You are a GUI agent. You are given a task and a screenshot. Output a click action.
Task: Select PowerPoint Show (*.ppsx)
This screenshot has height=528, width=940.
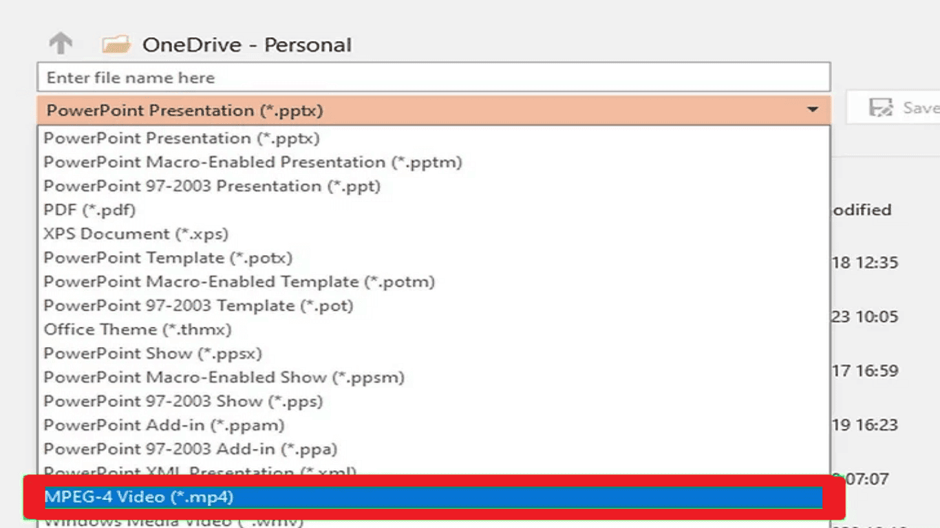[434, 353]
